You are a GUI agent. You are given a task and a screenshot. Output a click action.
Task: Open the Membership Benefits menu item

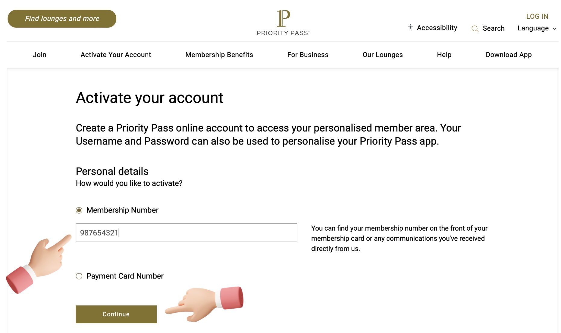pos(219,54)
